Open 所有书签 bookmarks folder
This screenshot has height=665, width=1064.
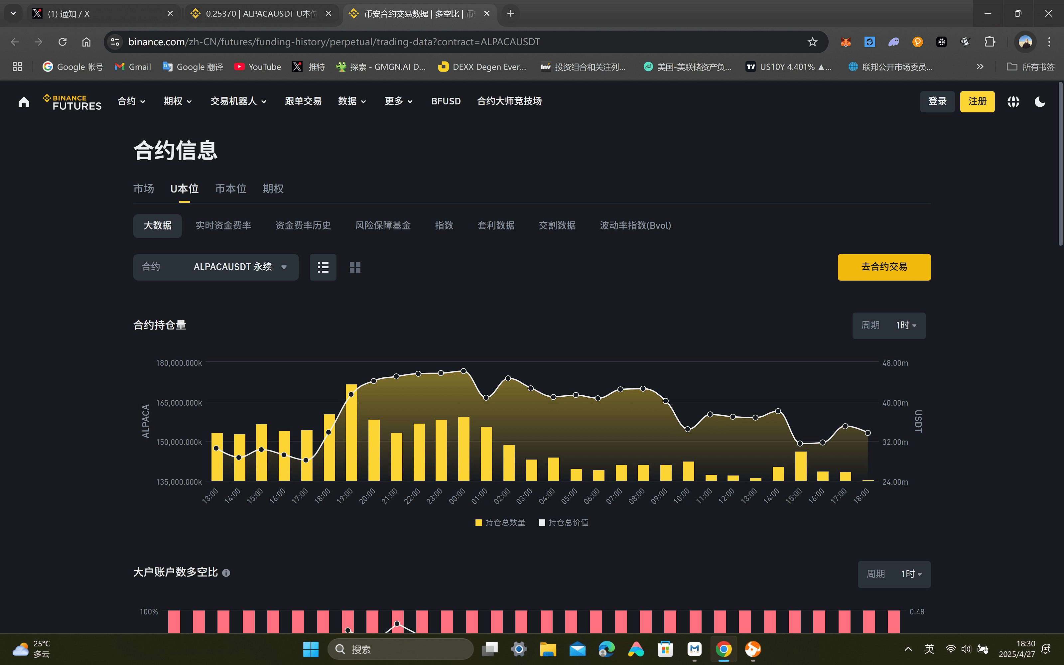pos(1031,67)
